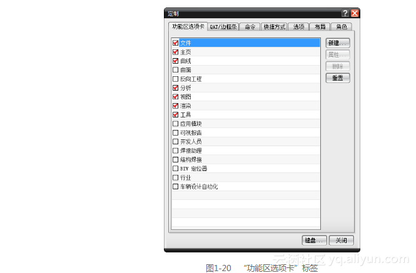Open the QAT/边框条 tab
This screenshot has width=416, height=273.
(x=223, y=27)
